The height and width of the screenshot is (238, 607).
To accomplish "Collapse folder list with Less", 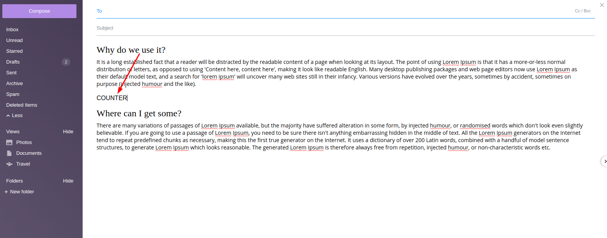I will click(15, 116).
